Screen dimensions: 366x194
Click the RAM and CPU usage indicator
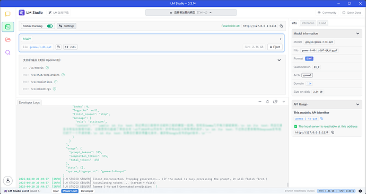(x=336, y=191)
